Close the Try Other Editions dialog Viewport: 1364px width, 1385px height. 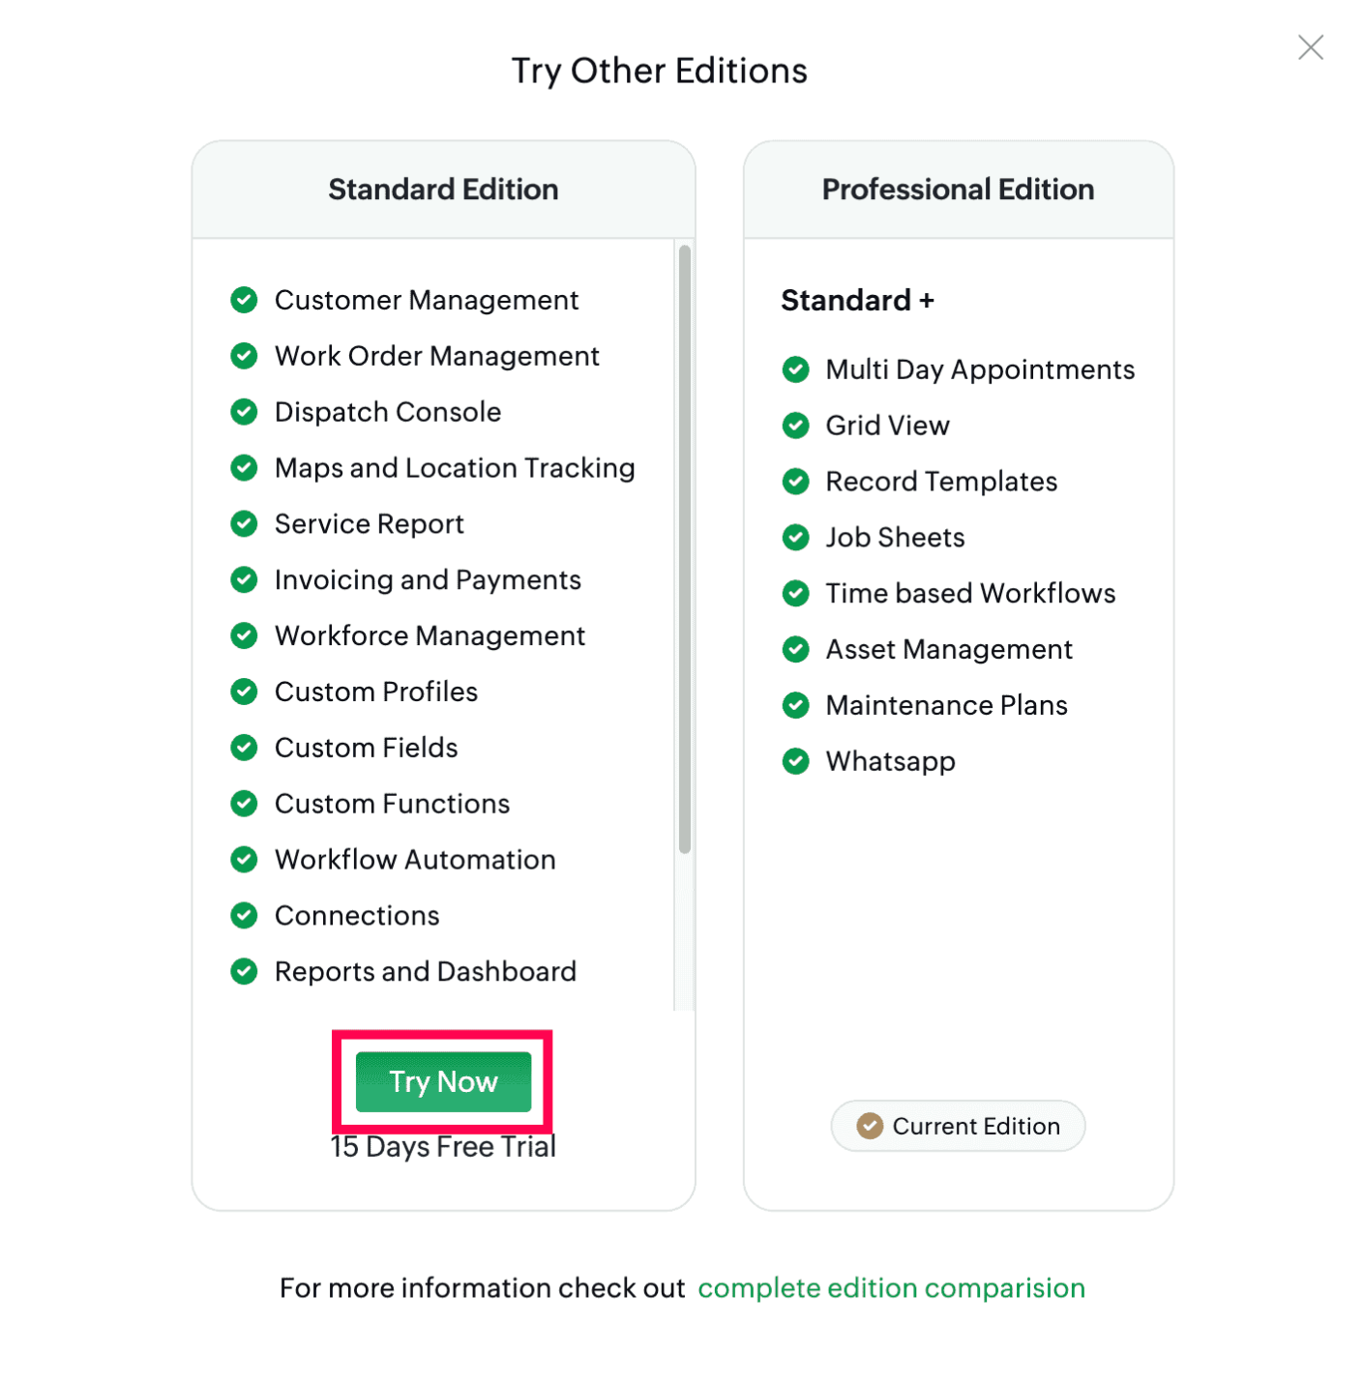1310,46
